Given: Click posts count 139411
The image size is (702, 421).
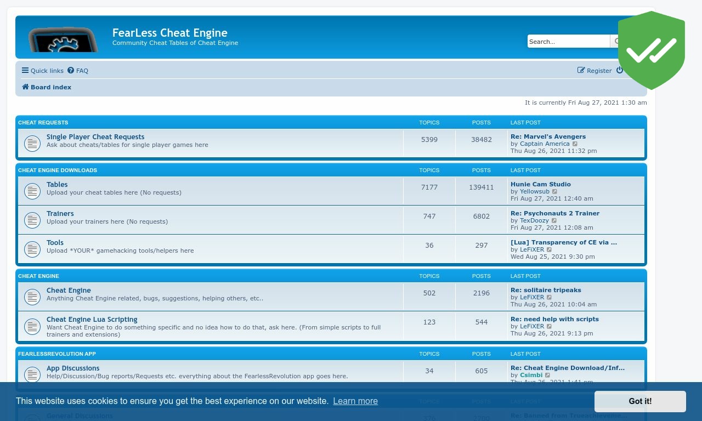Looking at the screenshot, I should click(x=482, y=187).
